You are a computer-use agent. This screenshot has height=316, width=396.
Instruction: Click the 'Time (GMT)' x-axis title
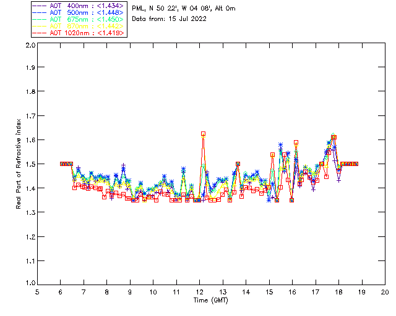[211, 301]
